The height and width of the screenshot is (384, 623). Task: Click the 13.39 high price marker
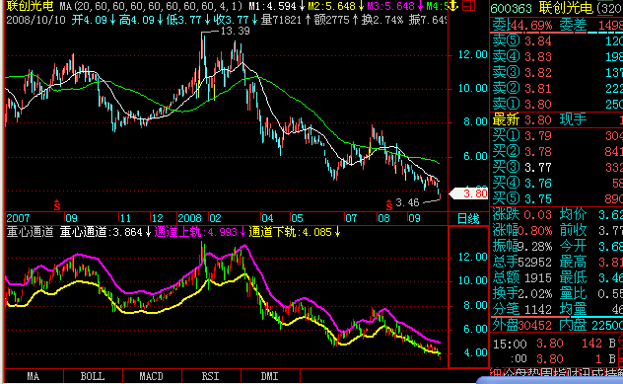point(235,31)
